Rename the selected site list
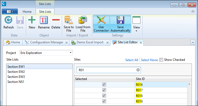Viewport: 198px width, 106px height. coord(44,22)
